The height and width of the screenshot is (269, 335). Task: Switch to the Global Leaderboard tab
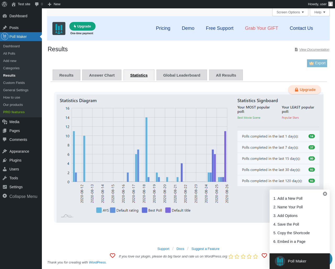182,75
